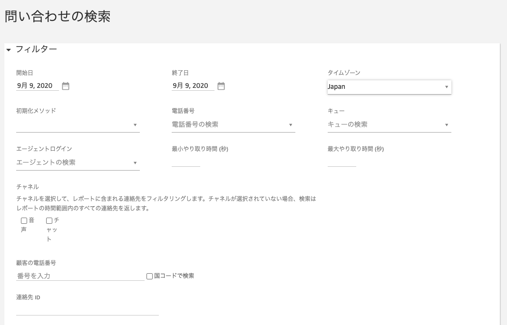Click the 開始日 date field
The width and height of the screenshot is (507, 325).
point(37,86)
